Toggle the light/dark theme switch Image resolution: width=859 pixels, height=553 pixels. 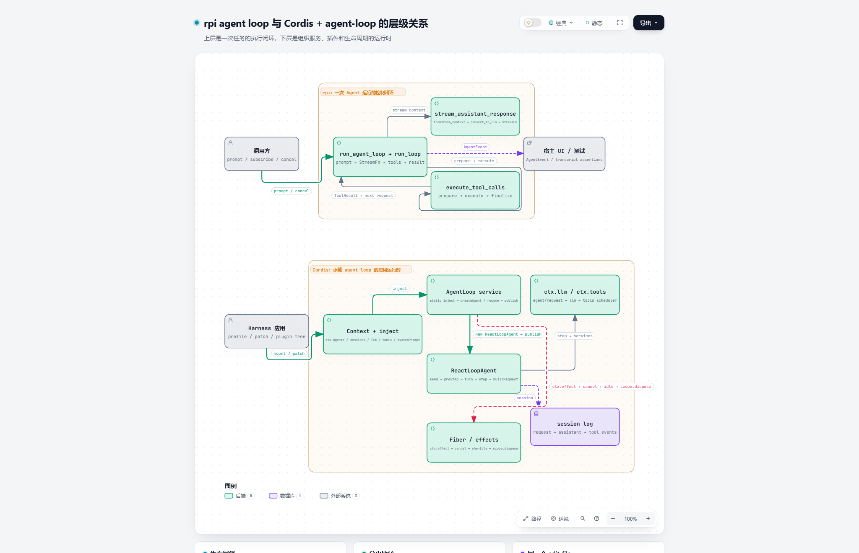533,23
